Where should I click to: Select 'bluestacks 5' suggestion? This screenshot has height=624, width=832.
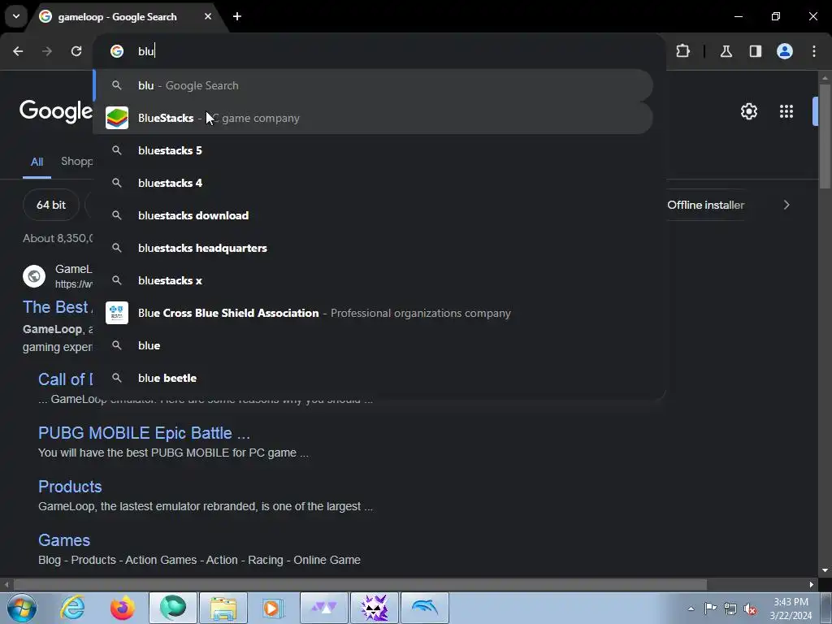click(x=373, y=150)
